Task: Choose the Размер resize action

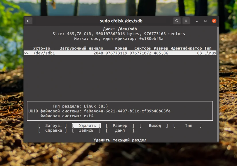Action: [x=120, y=125]
